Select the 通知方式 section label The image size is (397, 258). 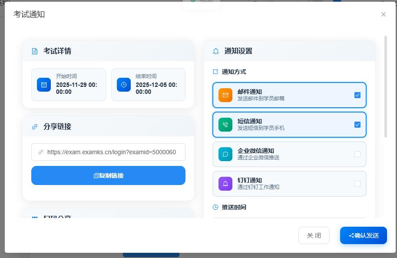[234, 72]
